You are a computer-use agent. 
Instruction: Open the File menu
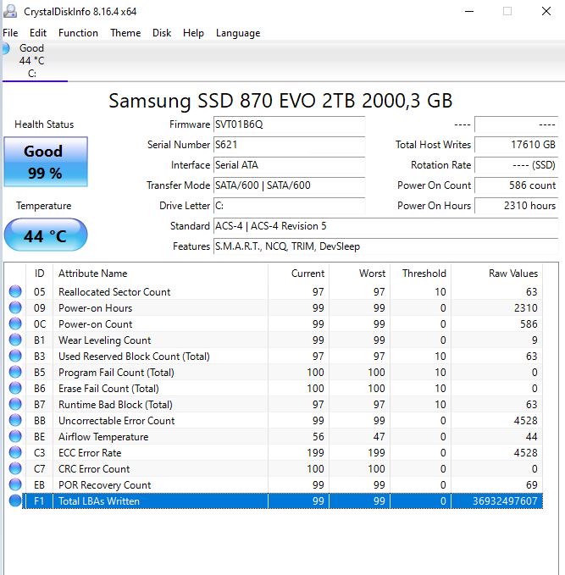tap(10, 33)
